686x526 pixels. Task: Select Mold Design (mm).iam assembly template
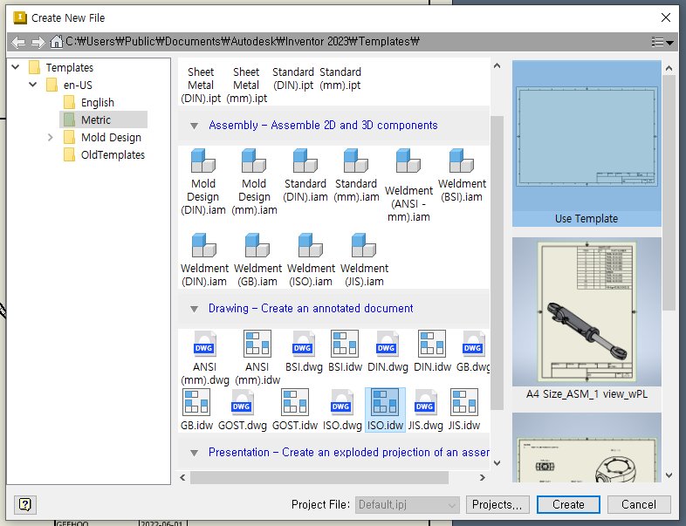coord(254,182)
